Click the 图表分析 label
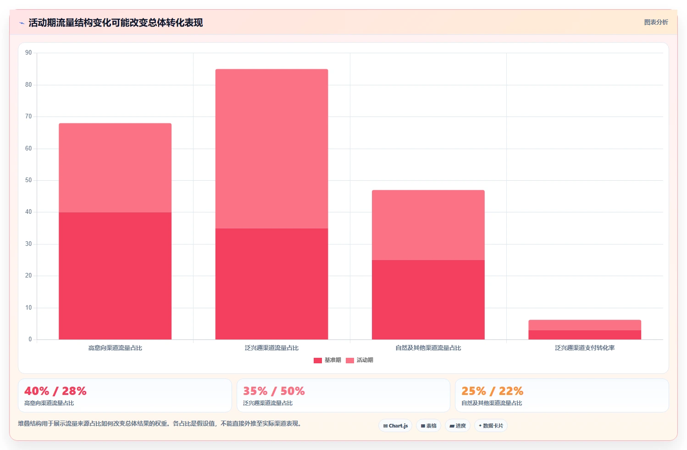The image size is (687, 450). pos(656,22)
